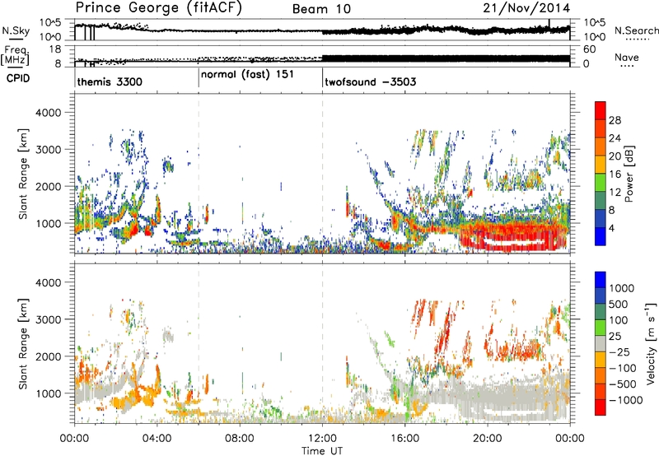Click the "12:00" time tick label
This screenshot has height=456, width=659.
tap(322, 439)
